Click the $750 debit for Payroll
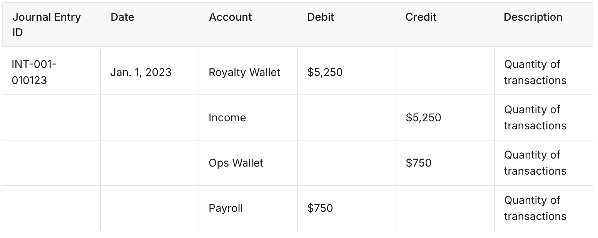 320,208
